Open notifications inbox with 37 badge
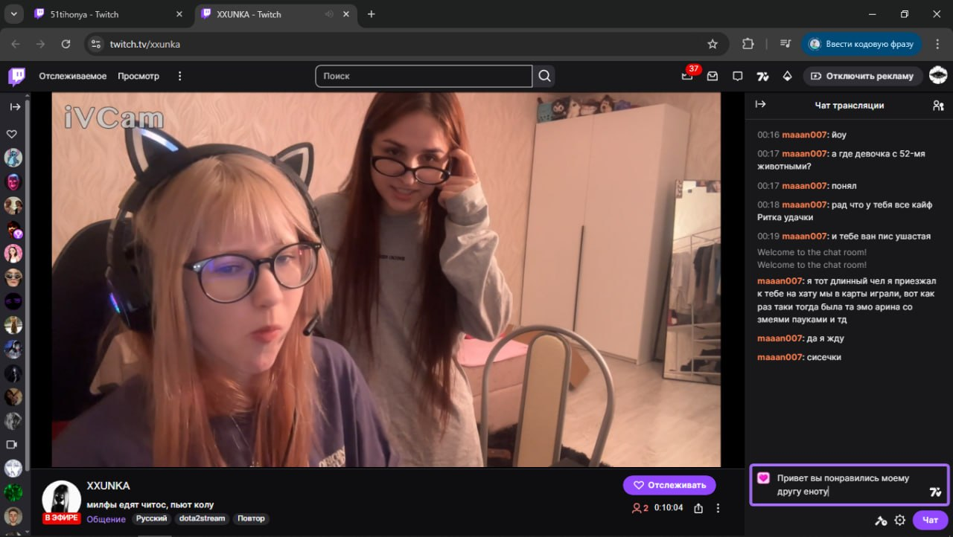 [687, 76]
